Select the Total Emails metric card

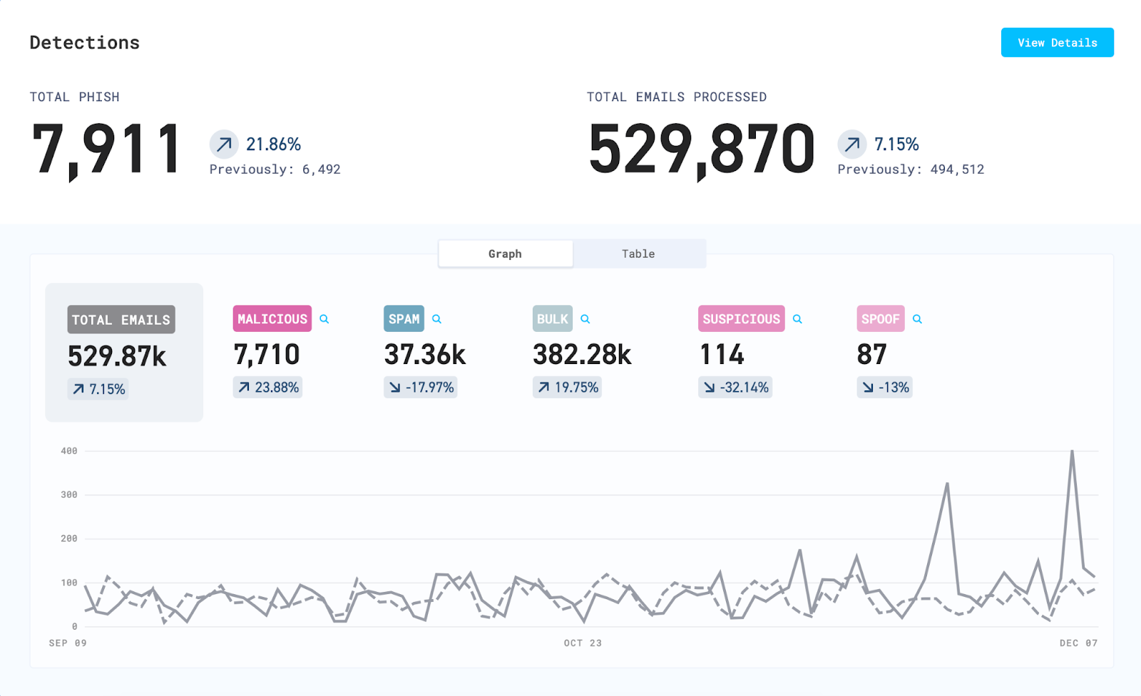click(x=124, y=353)
